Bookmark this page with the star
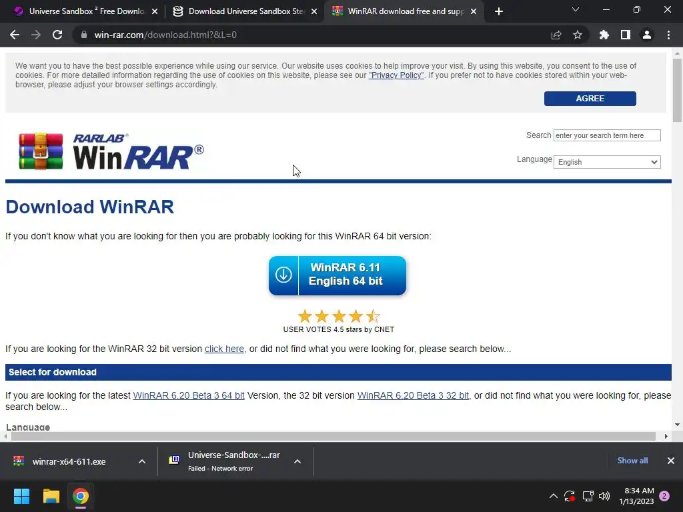The image size is (683, 512). click(578, 35)
